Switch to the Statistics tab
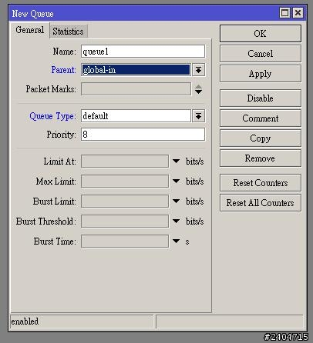 click(x=69, y=32)
